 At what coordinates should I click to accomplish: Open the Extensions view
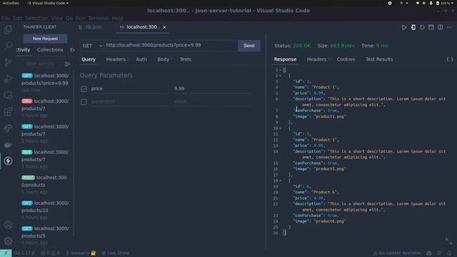click(8, 111)
